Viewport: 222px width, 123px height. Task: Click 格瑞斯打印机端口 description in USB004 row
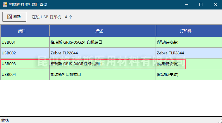click(x=103, y=74)
